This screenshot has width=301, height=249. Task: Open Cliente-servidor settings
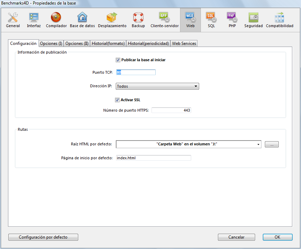(164, 20)
